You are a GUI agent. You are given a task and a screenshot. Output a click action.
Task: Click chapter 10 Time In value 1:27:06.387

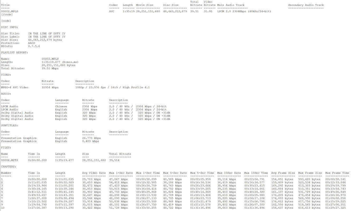[37, 208]
